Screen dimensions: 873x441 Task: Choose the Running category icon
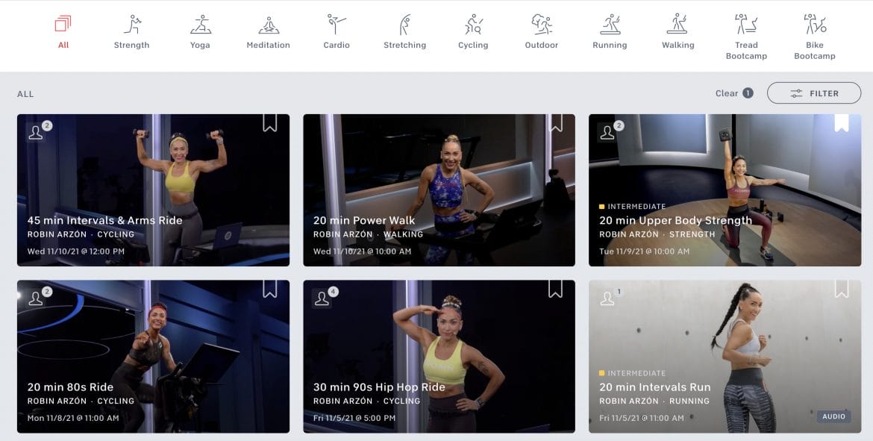click(610, 25)
